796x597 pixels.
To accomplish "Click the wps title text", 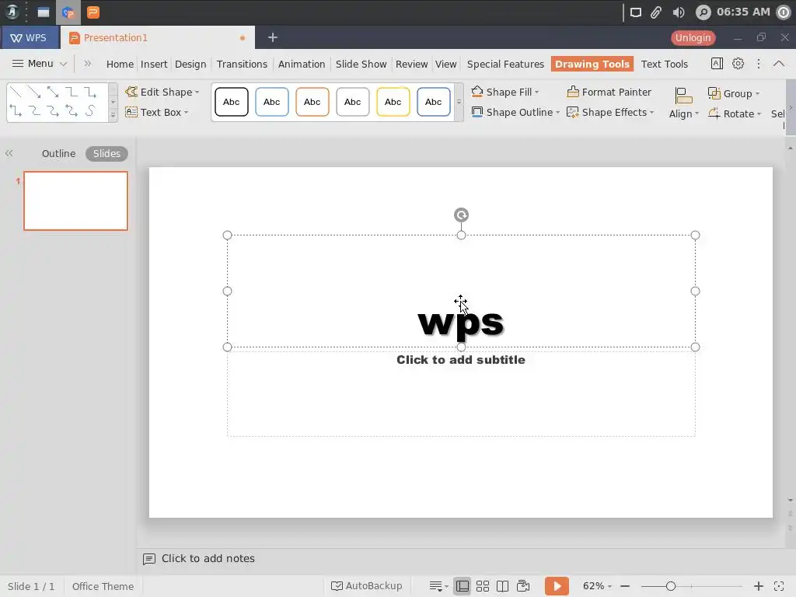I will click(460, 324).
